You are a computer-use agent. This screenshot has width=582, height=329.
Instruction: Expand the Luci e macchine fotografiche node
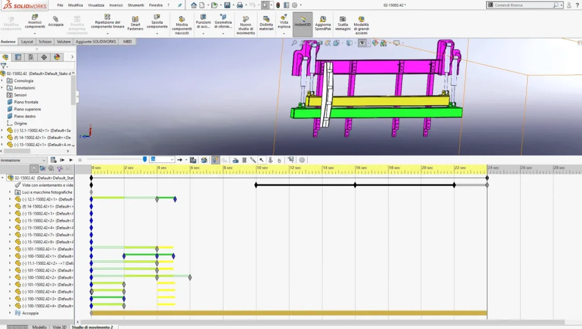[10, 192]
